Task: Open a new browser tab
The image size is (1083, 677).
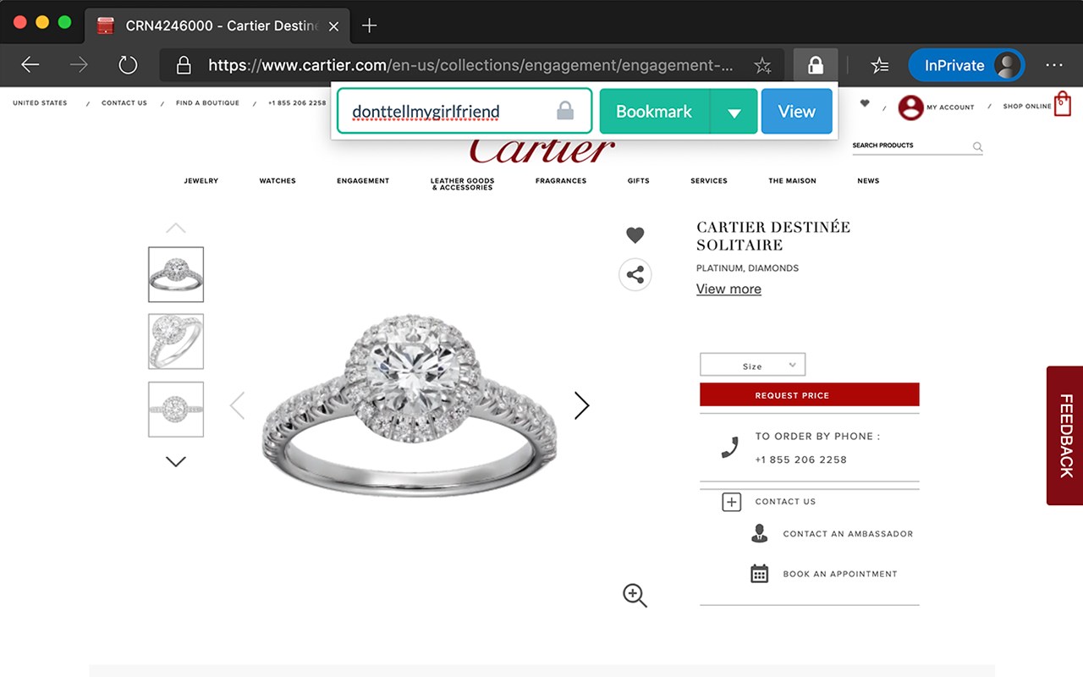Action: coord(369,25)
